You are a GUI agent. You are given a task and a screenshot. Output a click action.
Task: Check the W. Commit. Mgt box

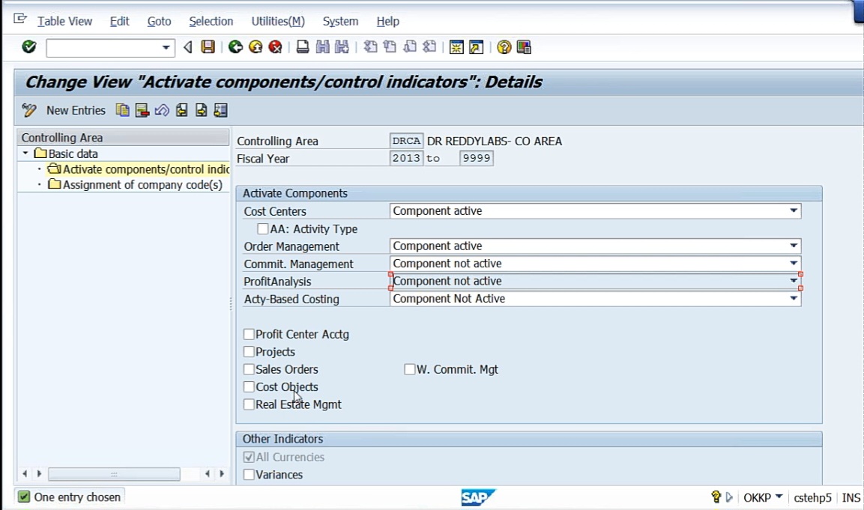tap(409, 369)
